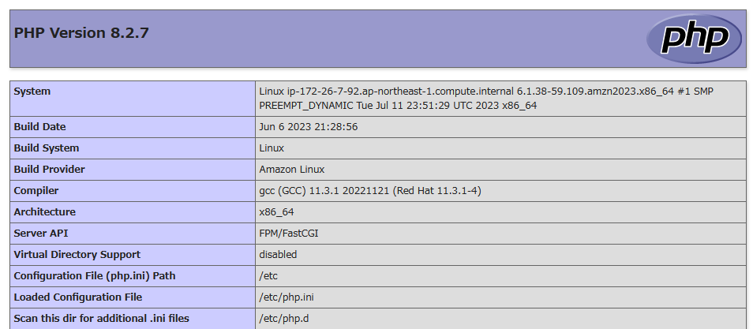The height and width of the screenshot is (329, 753).
Task: Click the Virtual Directory Support label
Action: point(77,255)
